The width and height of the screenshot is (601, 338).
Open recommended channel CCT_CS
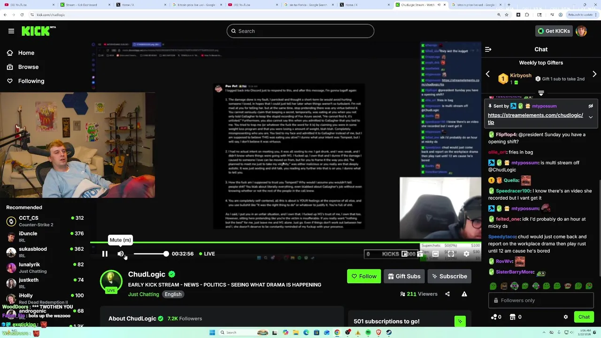45,221
